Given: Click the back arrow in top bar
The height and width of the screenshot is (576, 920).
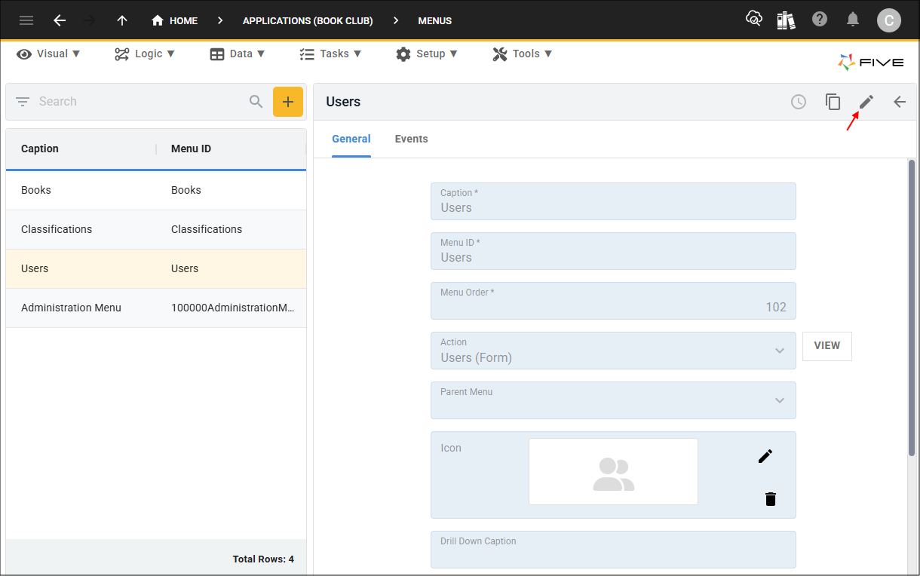Looking at the screenshot, I should (x=60, y=20).
